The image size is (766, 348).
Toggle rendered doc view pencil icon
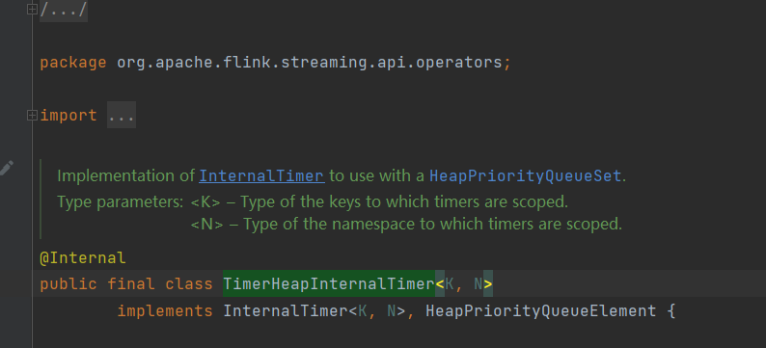point(7,168)
